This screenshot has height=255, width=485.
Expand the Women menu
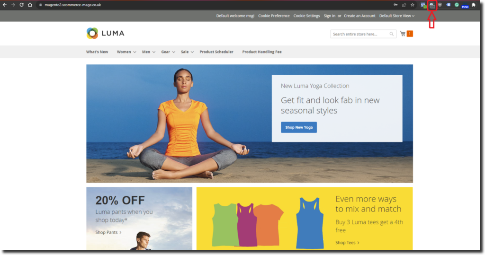[126, 52]
